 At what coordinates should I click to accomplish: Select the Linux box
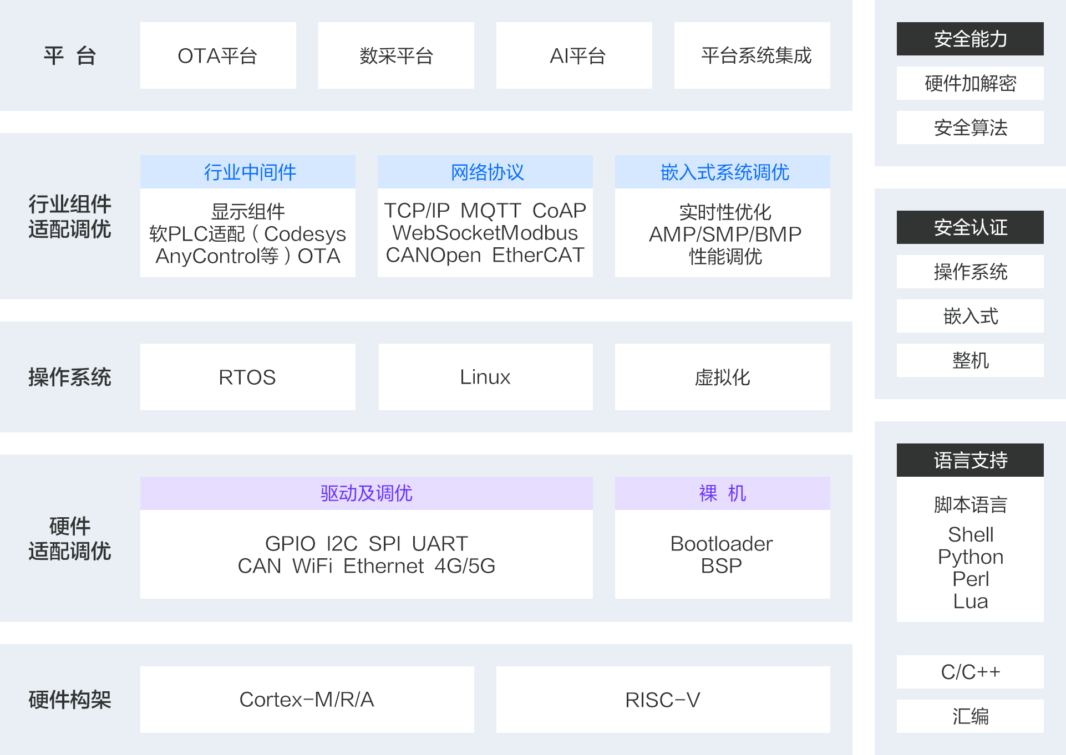[x=485, y=377]
